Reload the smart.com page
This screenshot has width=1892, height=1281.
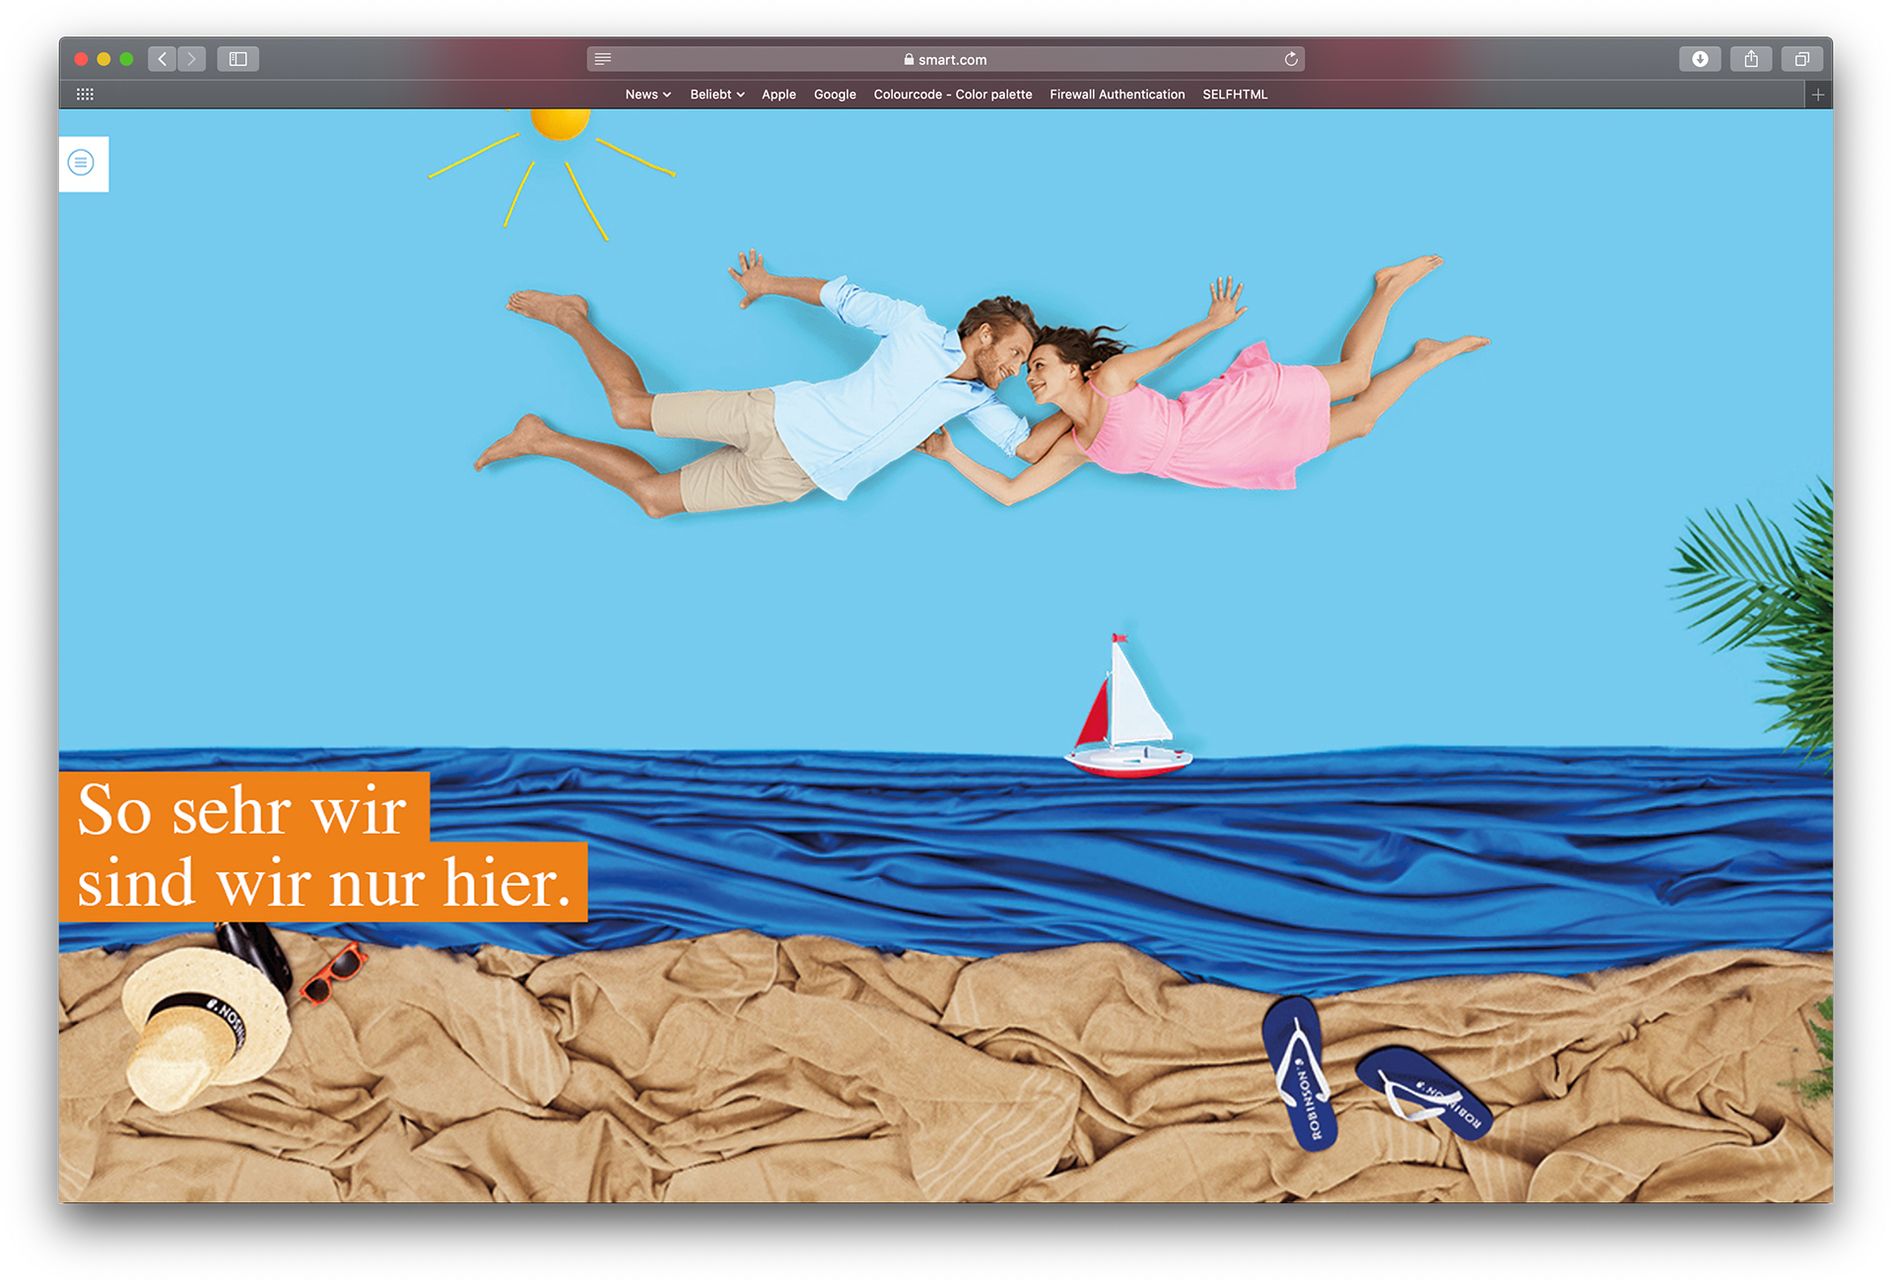coord(1291,59)
